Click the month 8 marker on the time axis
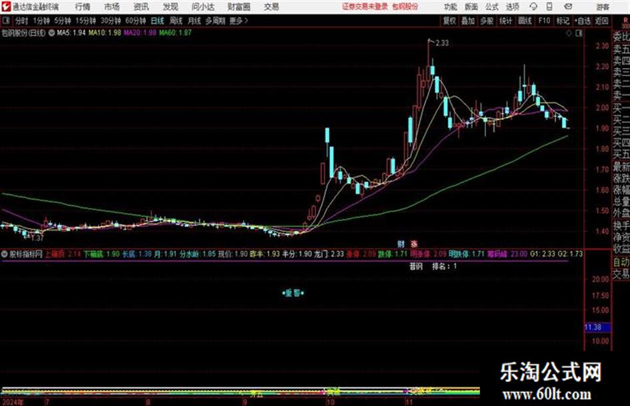The image size is (630, 406). [148, 402]
